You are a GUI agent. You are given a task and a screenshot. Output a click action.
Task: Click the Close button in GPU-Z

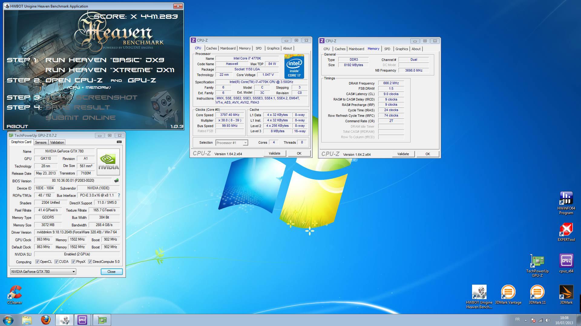coord(111,272)
